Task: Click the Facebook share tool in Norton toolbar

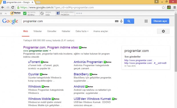Action: 65,13
